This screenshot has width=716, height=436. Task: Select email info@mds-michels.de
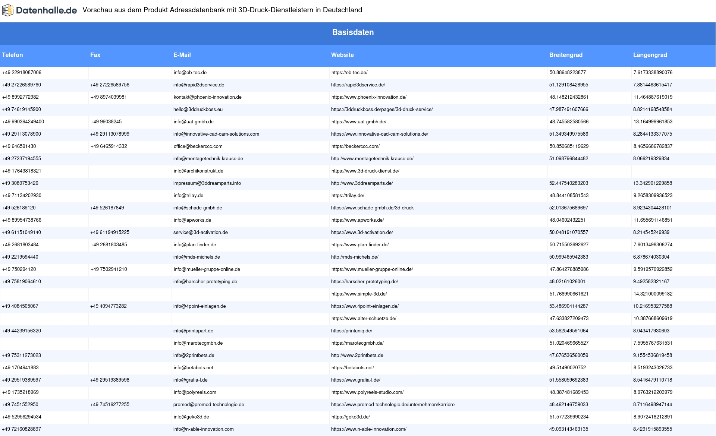point(197,257)
